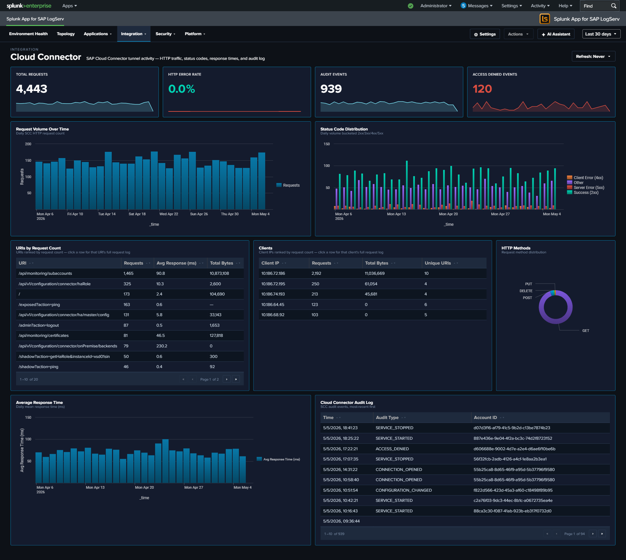Expand the Messages dropdown

pos(480,6)
